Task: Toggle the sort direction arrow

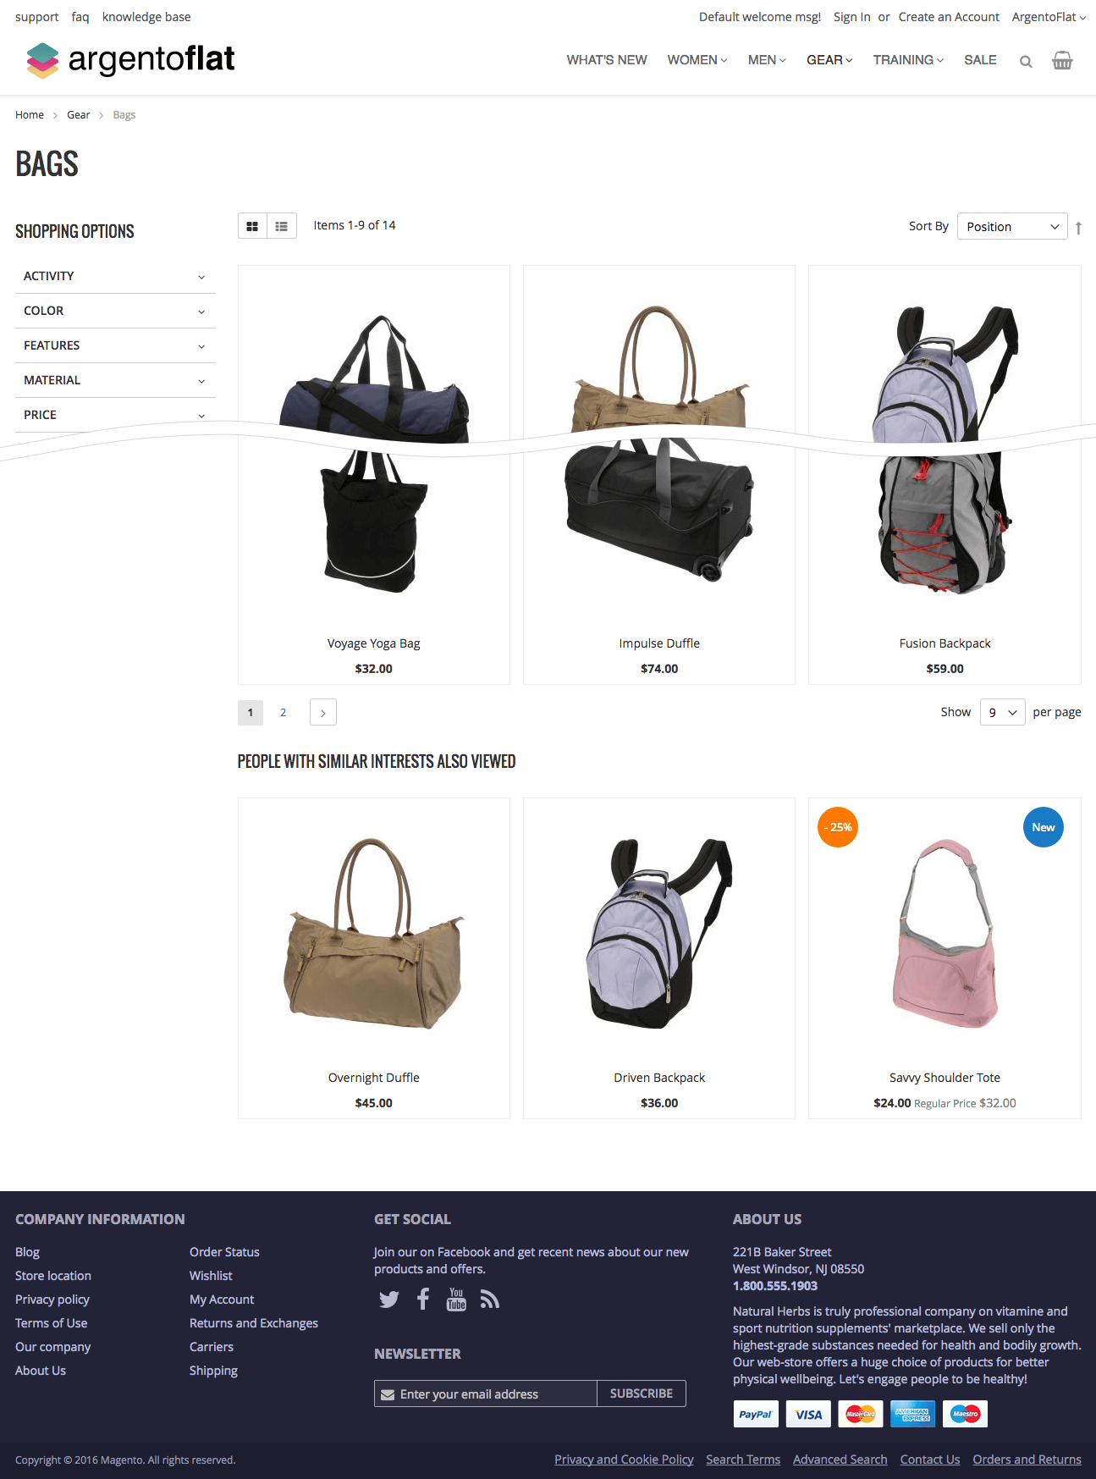Action: 1078,227
